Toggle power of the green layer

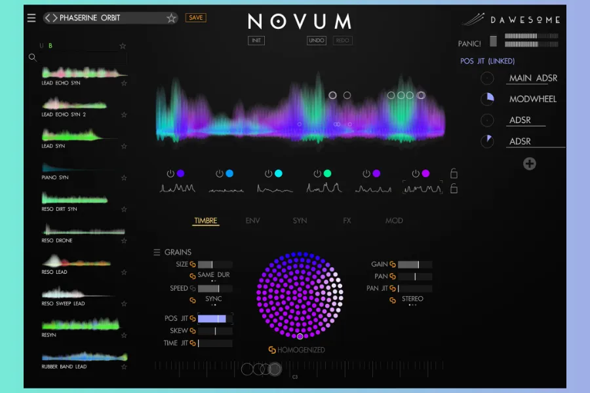[x=317, y=174]
